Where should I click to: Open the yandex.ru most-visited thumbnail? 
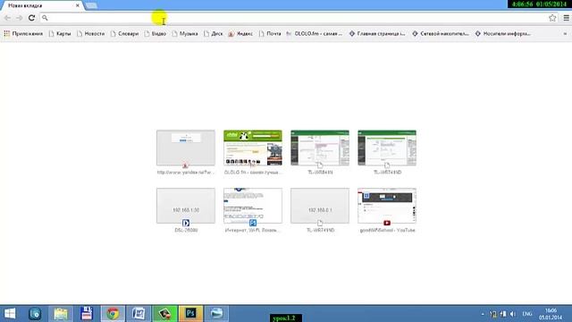click(186, 148)
